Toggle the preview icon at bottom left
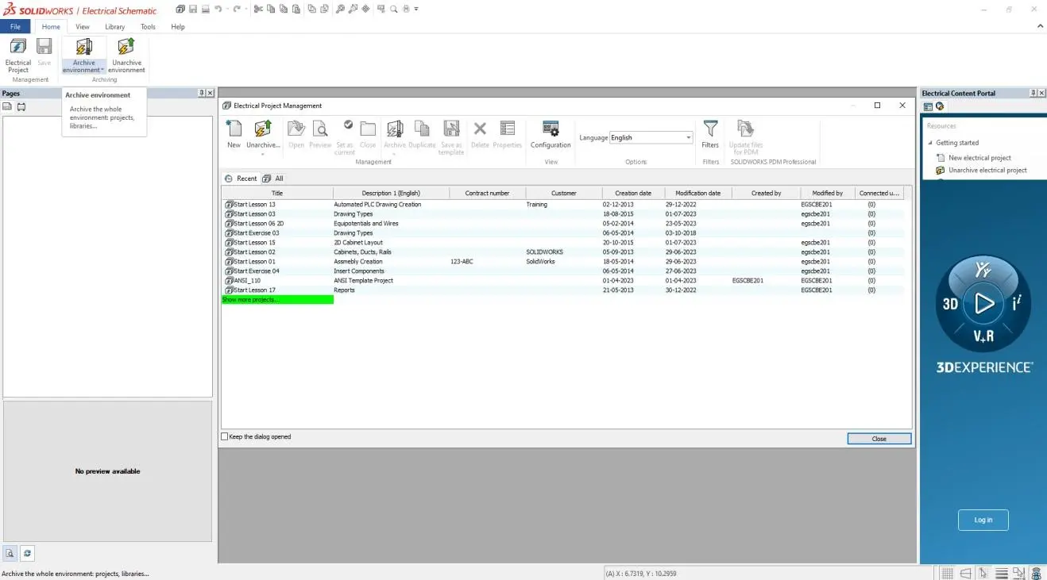The height and width of the screenshot is (580, 1047). click(x=9, y=553)
